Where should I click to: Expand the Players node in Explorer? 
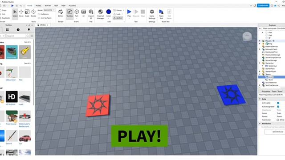point(260,41)
